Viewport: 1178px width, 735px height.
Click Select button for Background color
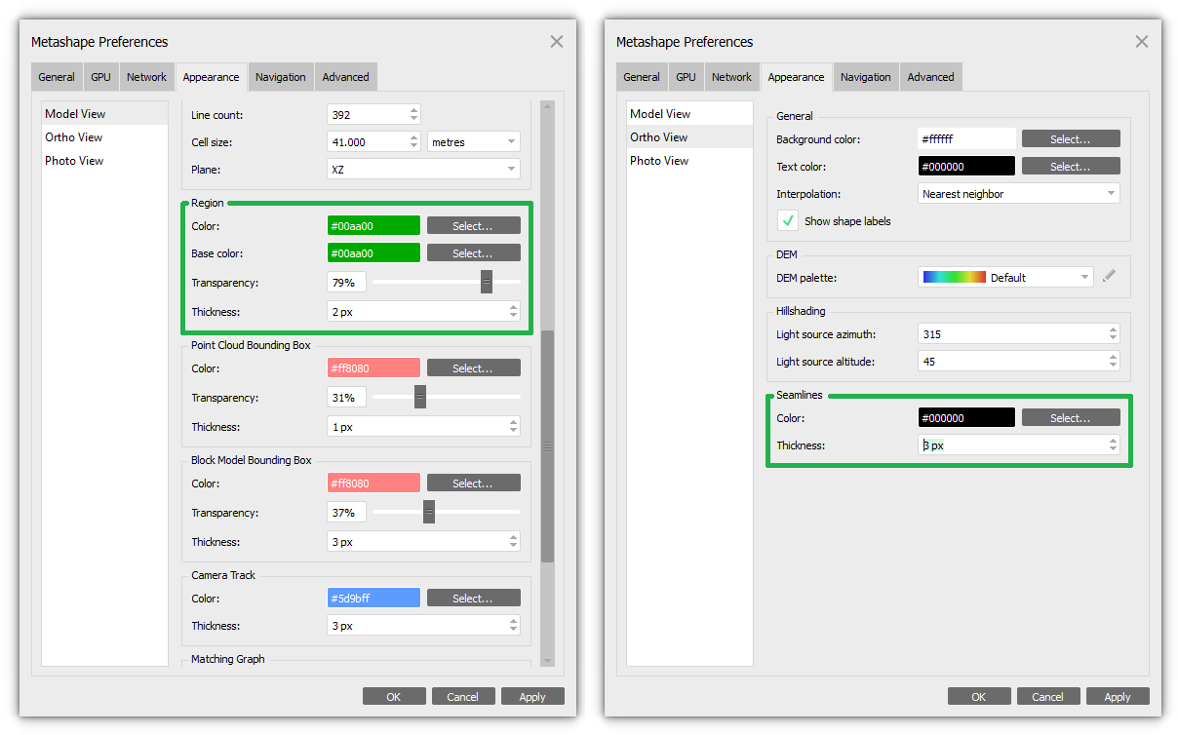[x=1071, y=139]
